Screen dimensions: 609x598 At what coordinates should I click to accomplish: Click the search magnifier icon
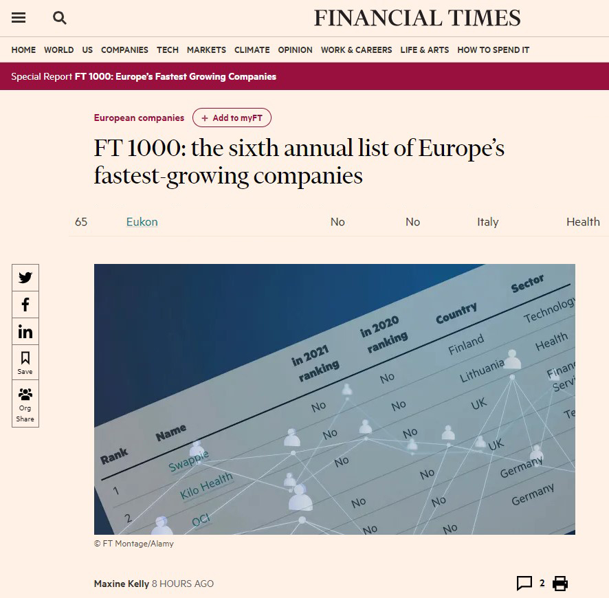tap(59, 18)
